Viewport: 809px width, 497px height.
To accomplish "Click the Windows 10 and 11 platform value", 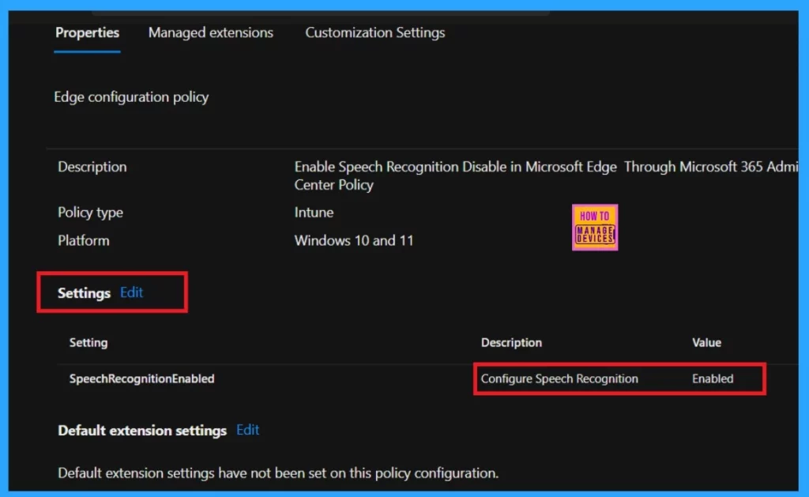I will click(x=354, y=240).
